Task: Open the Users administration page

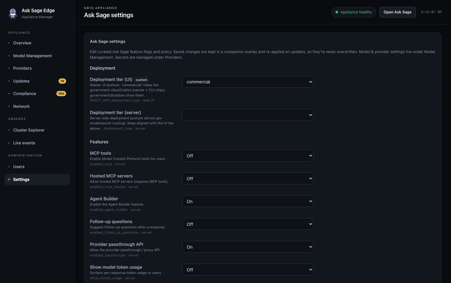Action: click(37, 167)
